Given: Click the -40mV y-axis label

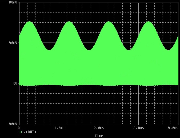Looking at the screenshot, I should click(x=12, y=124).
